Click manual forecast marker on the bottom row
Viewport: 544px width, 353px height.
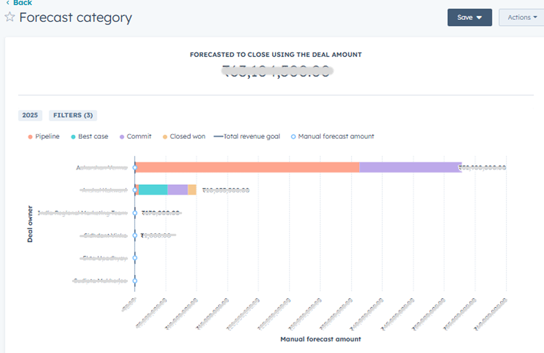[x=135, y=281]
